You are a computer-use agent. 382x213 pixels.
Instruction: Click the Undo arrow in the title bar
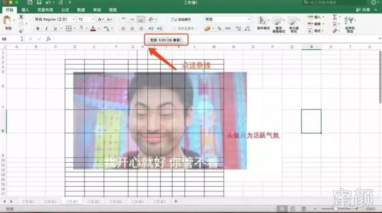click(x=48, y=2)
